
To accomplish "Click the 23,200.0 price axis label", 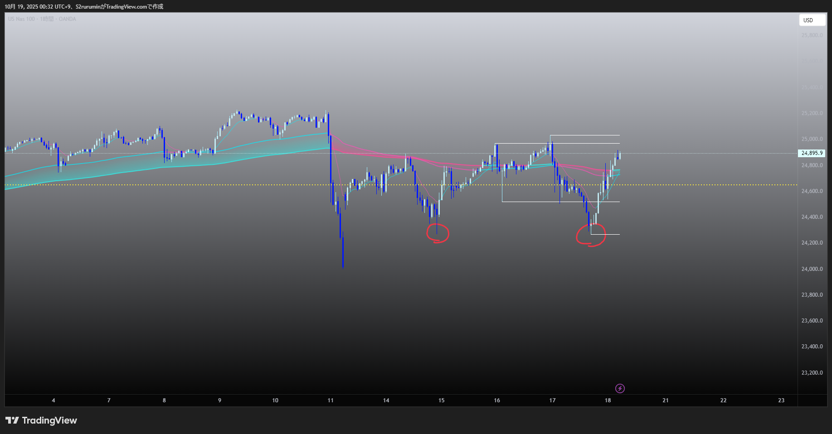I will 812,373.
